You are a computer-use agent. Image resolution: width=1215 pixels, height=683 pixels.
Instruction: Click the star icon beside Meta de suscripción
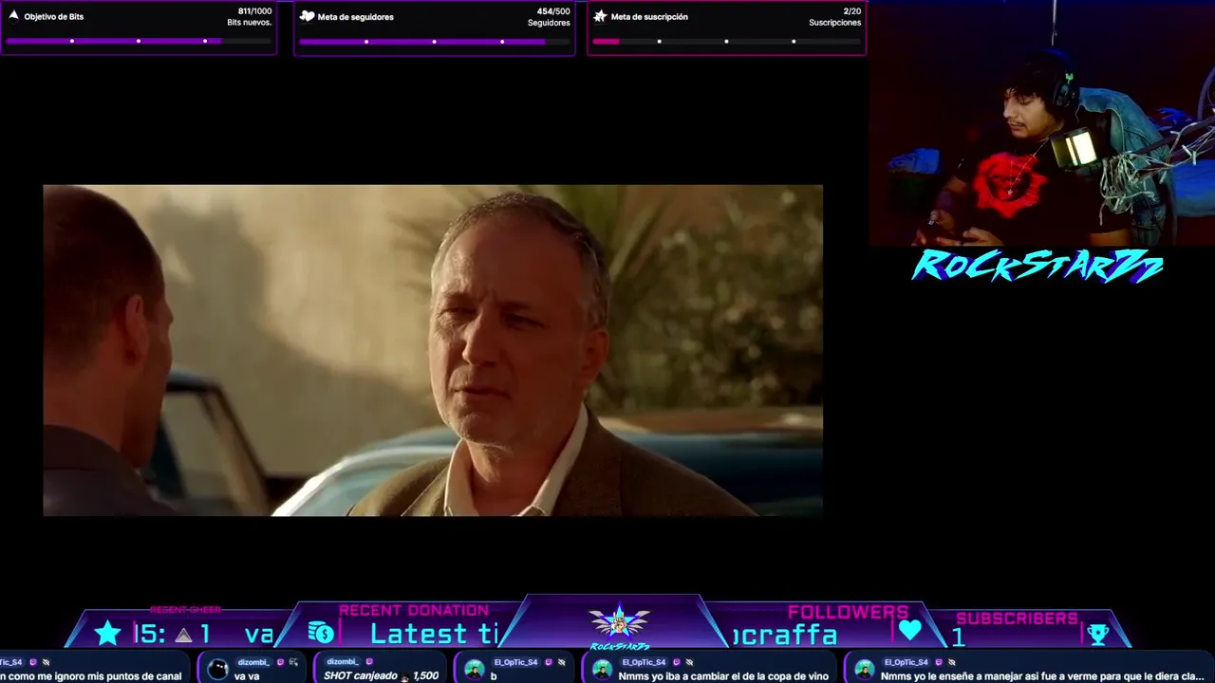pos(600,16)
